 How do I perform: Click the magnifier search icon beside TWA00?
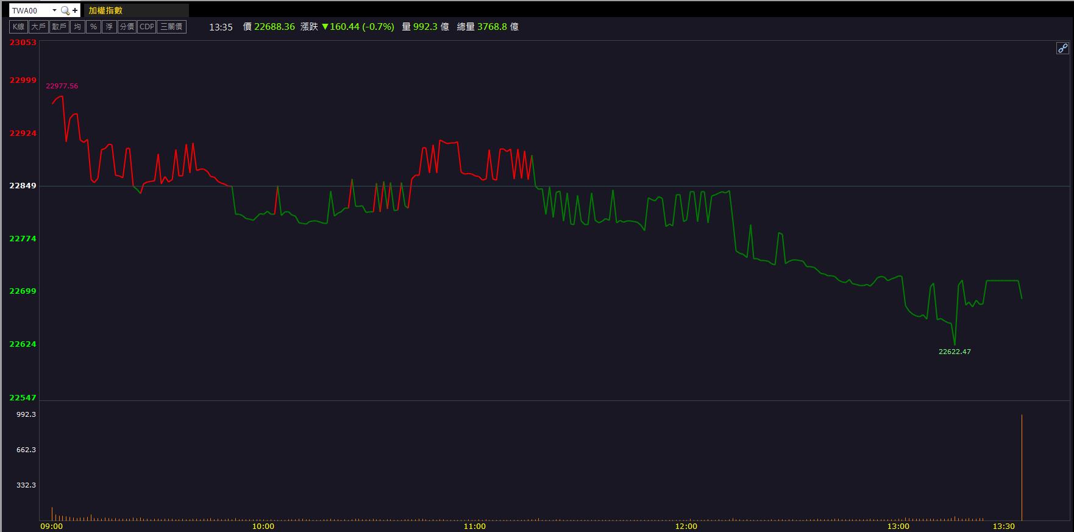point(65,10)
